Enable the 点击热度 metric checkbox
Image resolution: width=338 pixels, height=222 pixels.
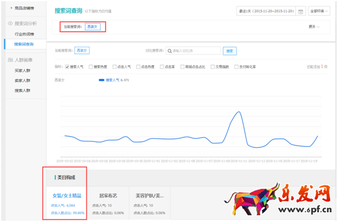138,67
